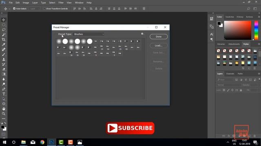Select the Elliptical Marquee tool
Viewport: 261px width, 146px height.
tap(4, 25)
